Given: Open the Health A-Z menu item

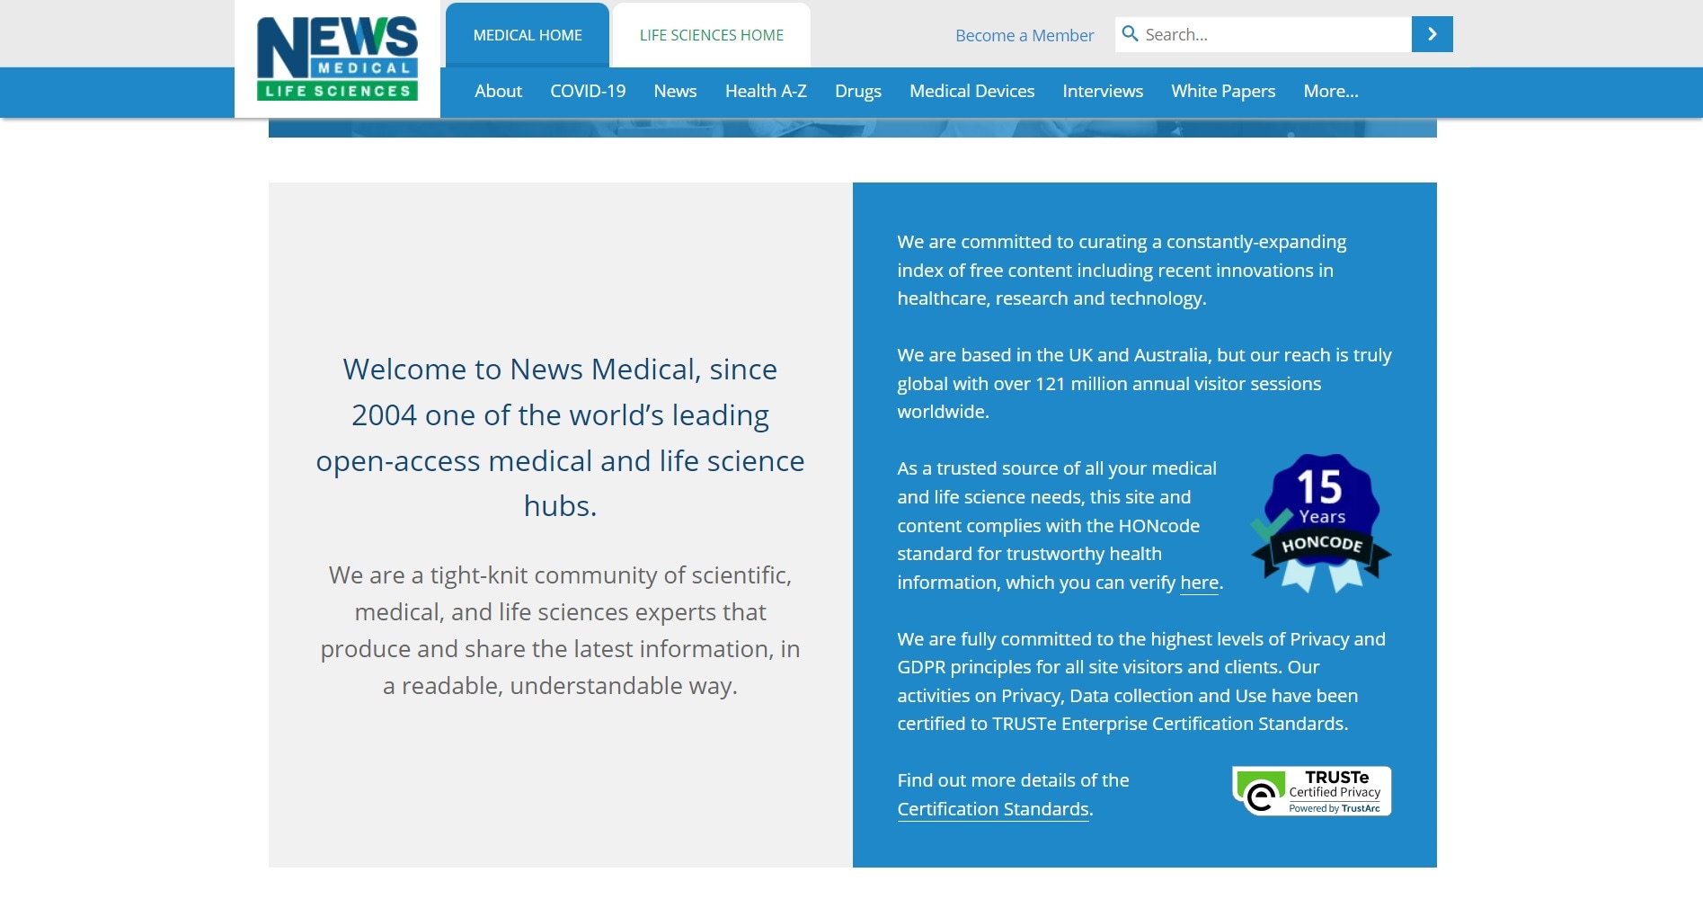Looking at the screenshot, I should pos(766,91).
